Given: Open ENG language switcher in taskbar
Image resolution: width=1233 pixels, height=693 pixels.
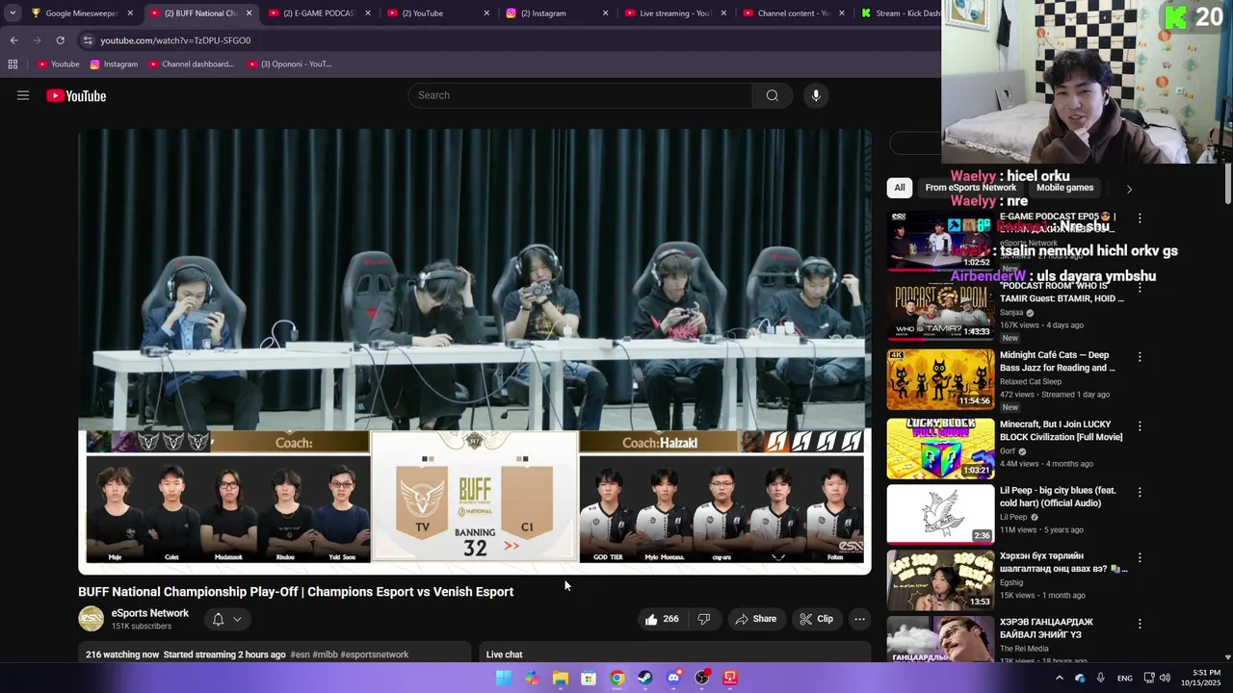Looking at the screenshot, I should click(x=1124, y=679).
